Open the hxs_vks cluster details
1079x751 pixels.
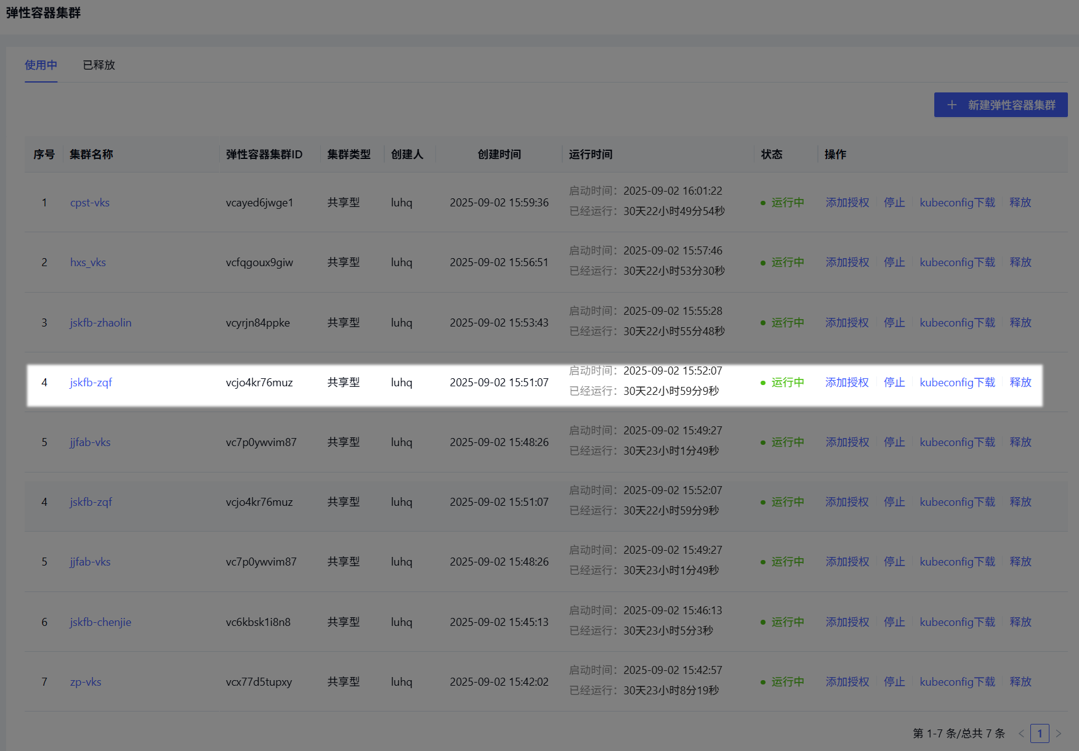coord(87,262)
